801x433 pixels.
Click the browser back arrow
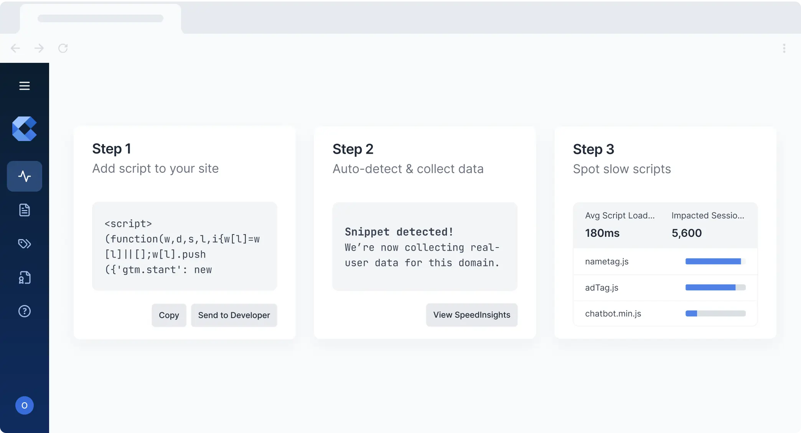[15, 48]
